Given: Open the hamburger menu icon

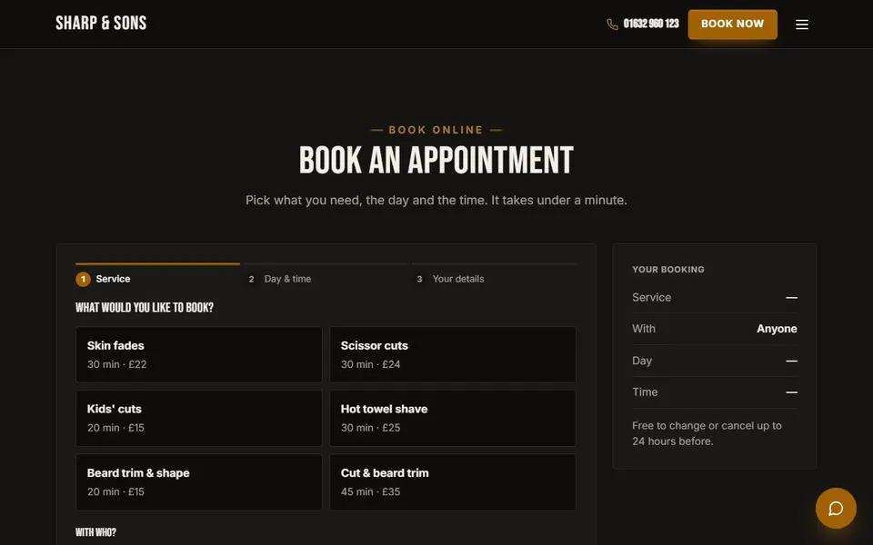Looking at the screenshot, I should click(x=802, y=25).
